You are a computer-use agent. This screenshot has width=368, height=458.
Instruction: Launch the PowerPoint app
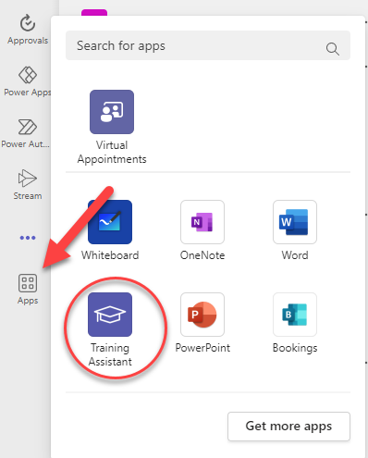click(202, 323)
